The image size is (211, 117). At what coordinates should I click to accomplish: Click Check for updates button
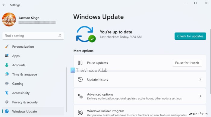tap(190, 36)
